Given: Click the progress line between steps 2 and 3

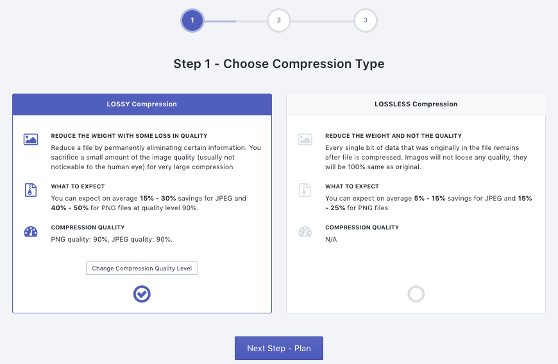Looking at the screenshot, I should [322, 21].
